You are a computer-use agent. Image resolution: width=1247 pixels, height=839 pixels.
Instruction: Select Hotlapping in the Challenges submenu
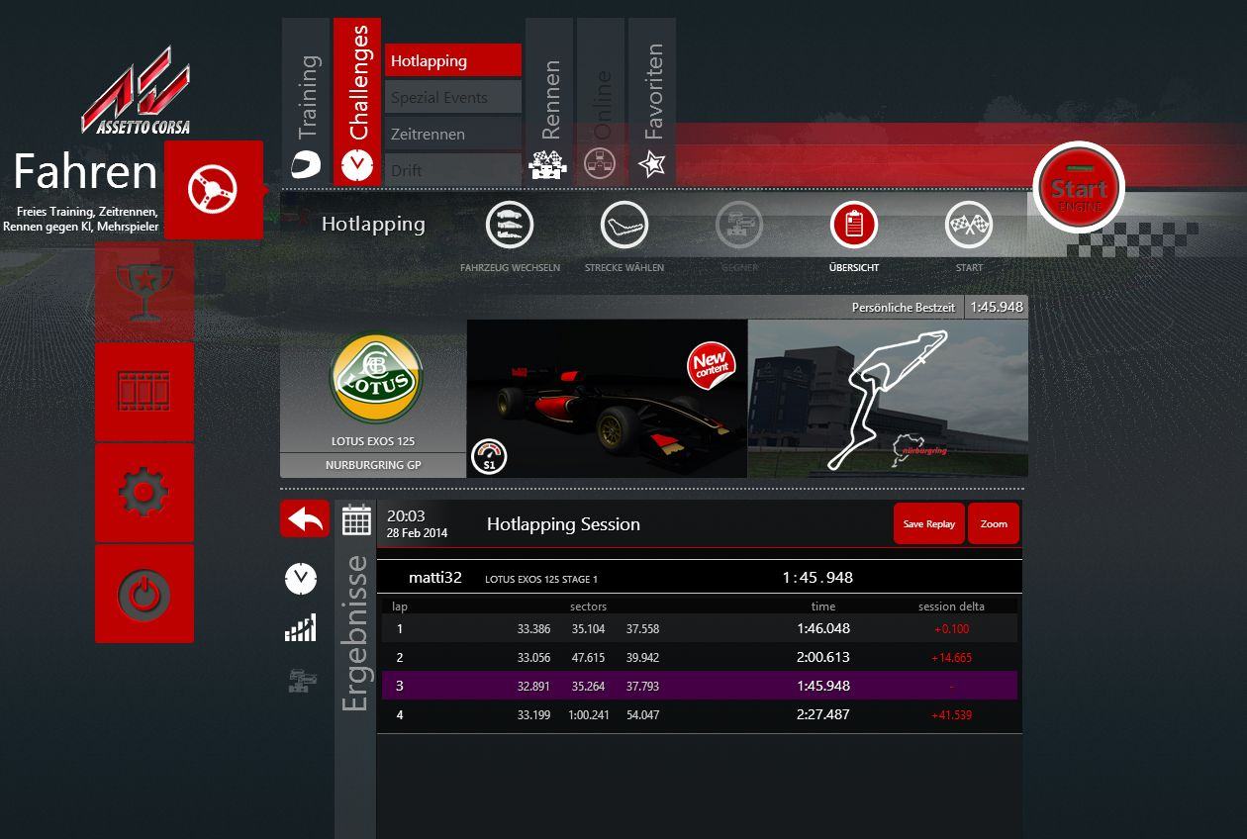[453, 60]
